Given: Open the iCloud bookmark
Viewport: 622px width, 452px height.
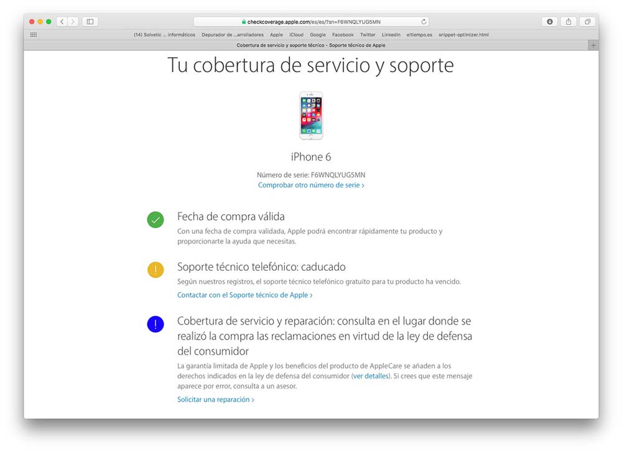Looking at the screenshot, I should click(x=296, y=35).
